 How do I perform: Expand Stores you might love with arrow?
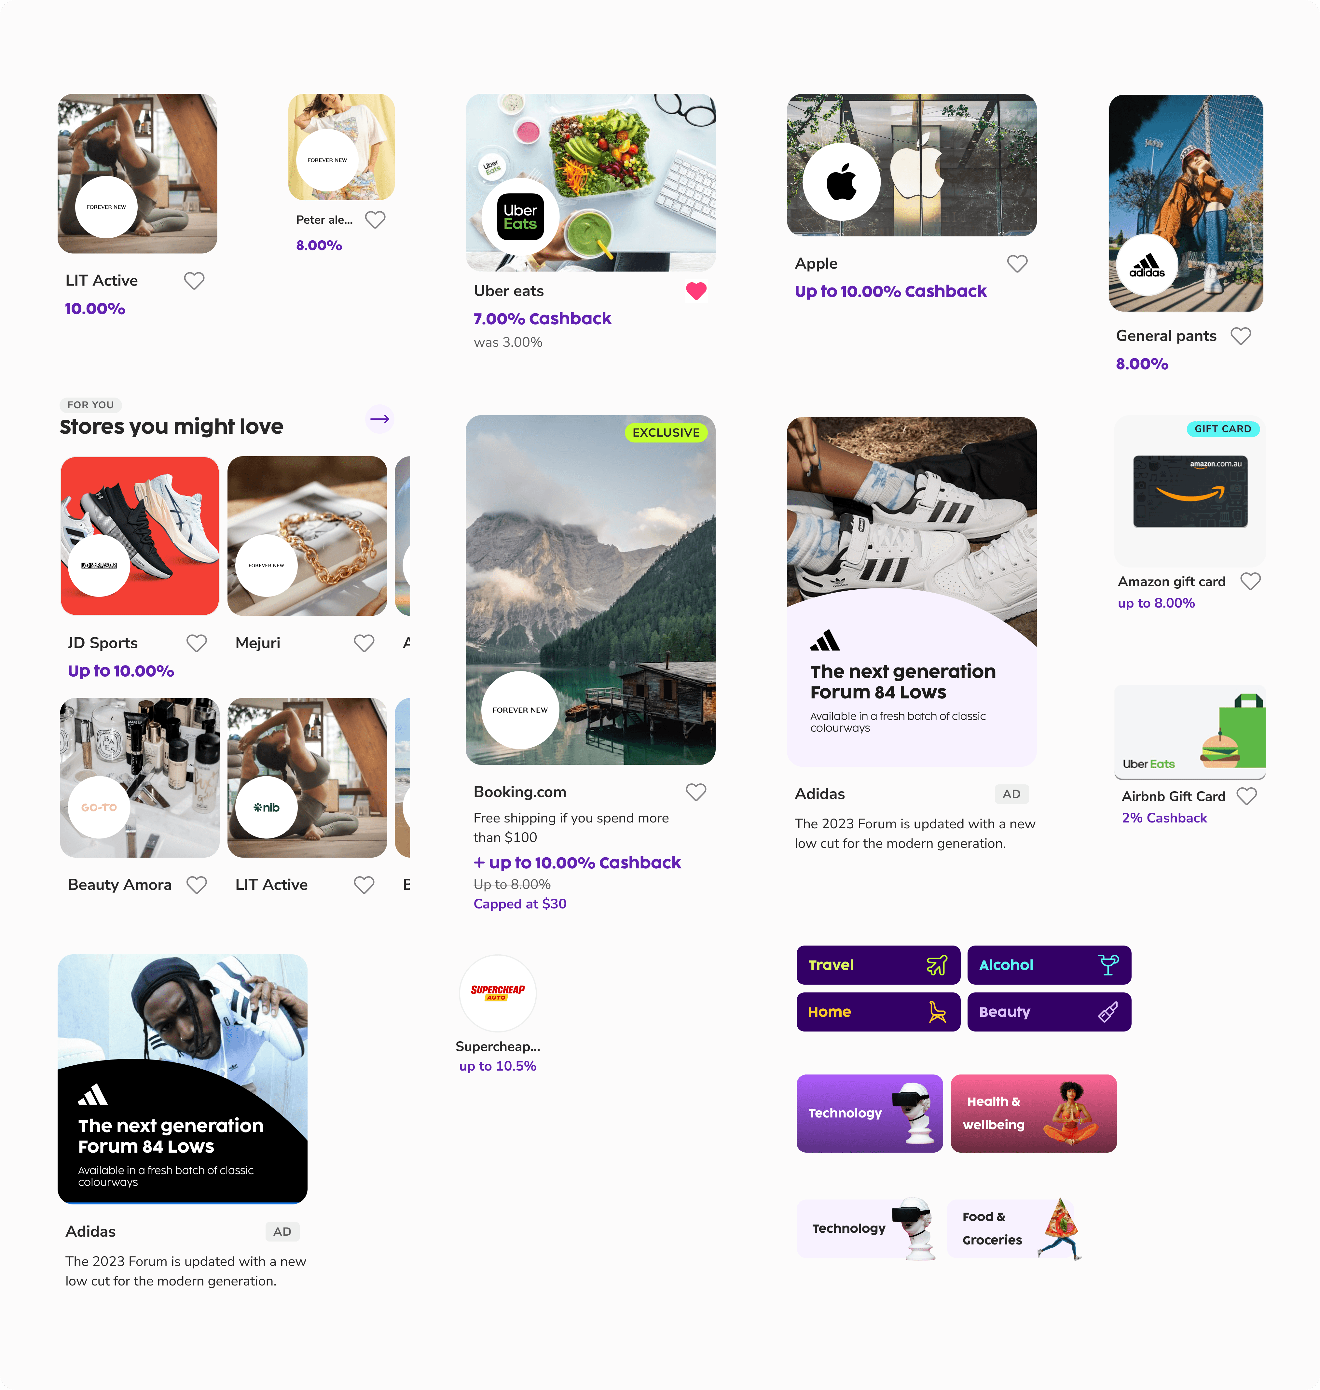point(380,419)
